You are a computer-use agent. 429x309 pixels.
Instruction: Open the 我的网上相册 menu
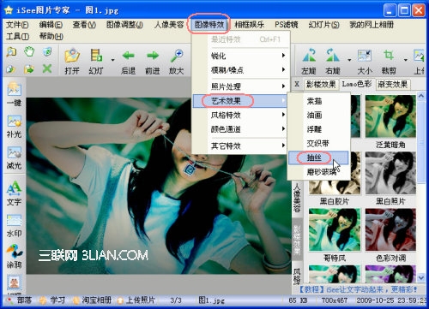click(372, 25)
